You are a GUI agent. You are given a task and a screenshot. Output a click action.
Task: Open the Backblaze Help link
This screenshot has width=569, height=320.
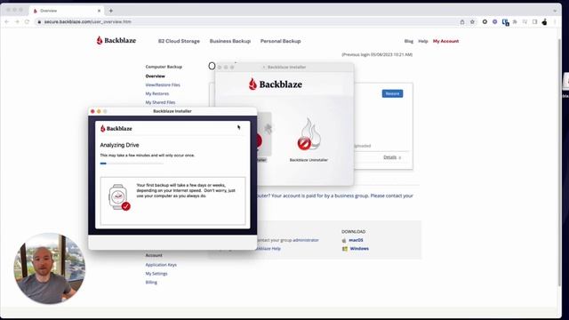pyautogui.click(x=268, y=249)
